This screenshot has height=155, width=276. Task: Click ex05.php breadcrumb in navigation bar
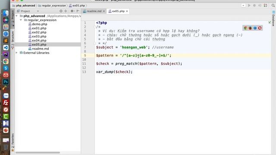tap(77, 6)
